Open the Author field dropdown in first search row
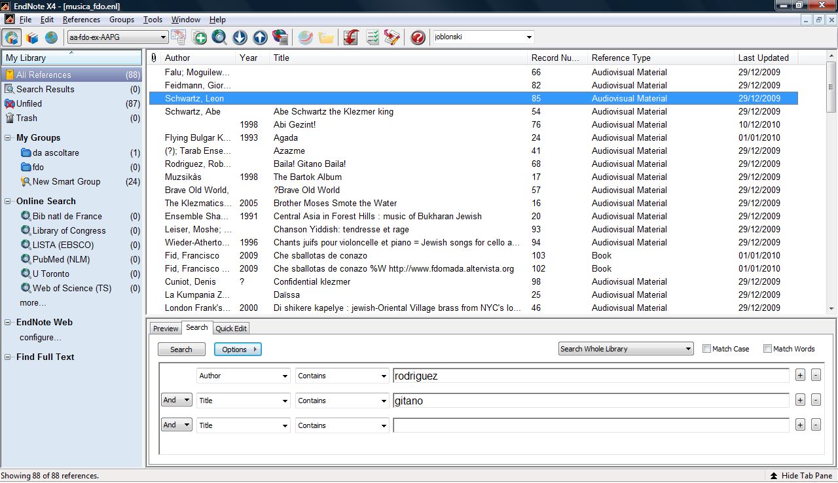 243,376
